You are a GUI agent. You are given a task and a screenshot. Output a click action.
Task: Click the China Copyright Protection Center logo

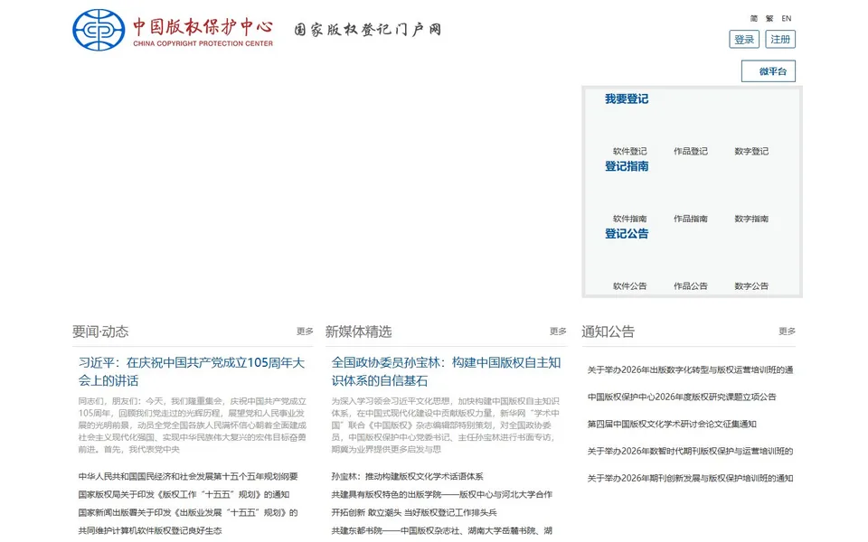pos(173,30)
